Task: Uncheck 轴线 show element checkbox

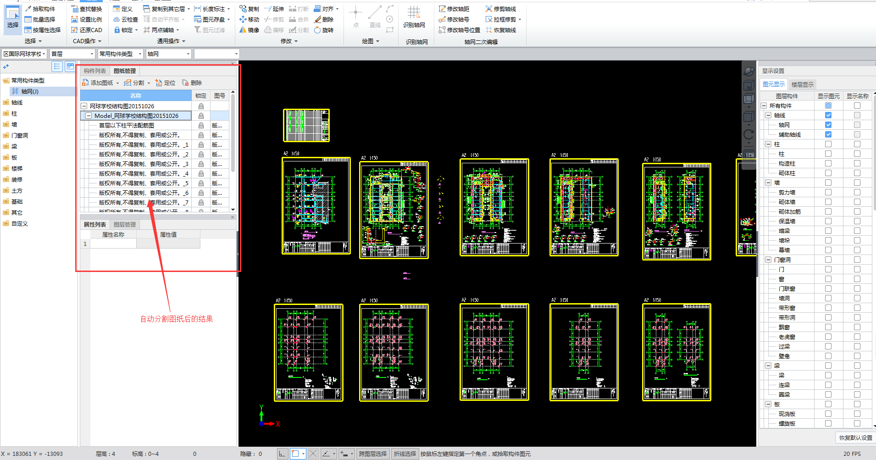Action: (828, 115)
